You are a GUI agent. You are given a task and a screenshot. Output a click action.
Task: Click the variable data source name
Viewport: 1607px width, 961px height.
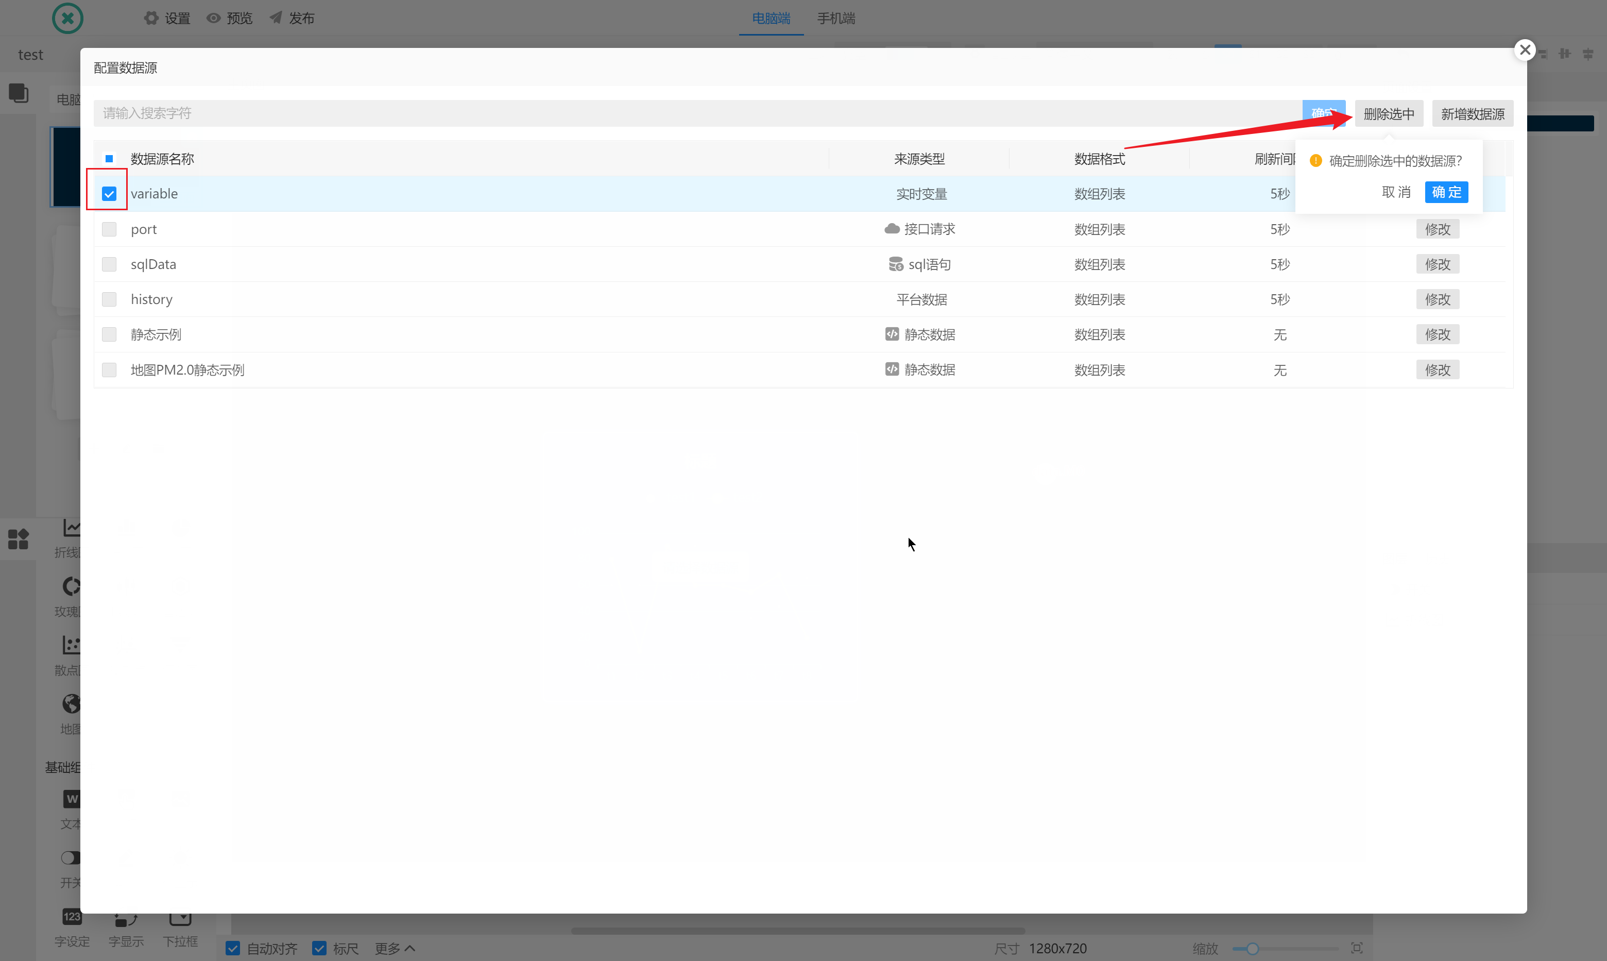click(x=154, y=194)
